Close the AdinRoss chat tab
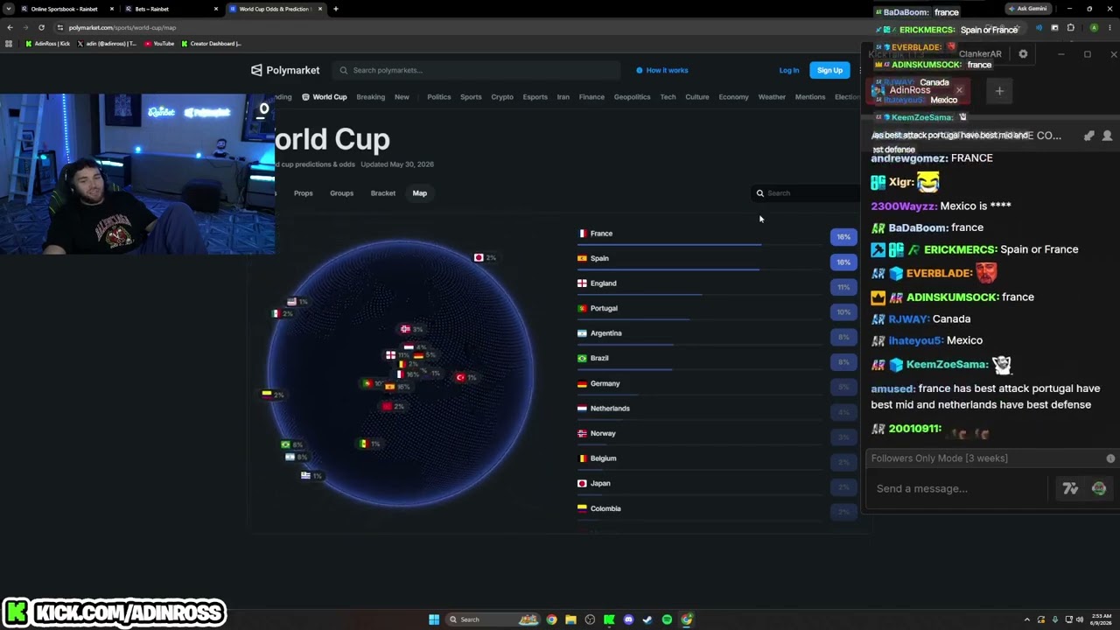The width and height of the screenshot is (1120, 630). point(959,90)
